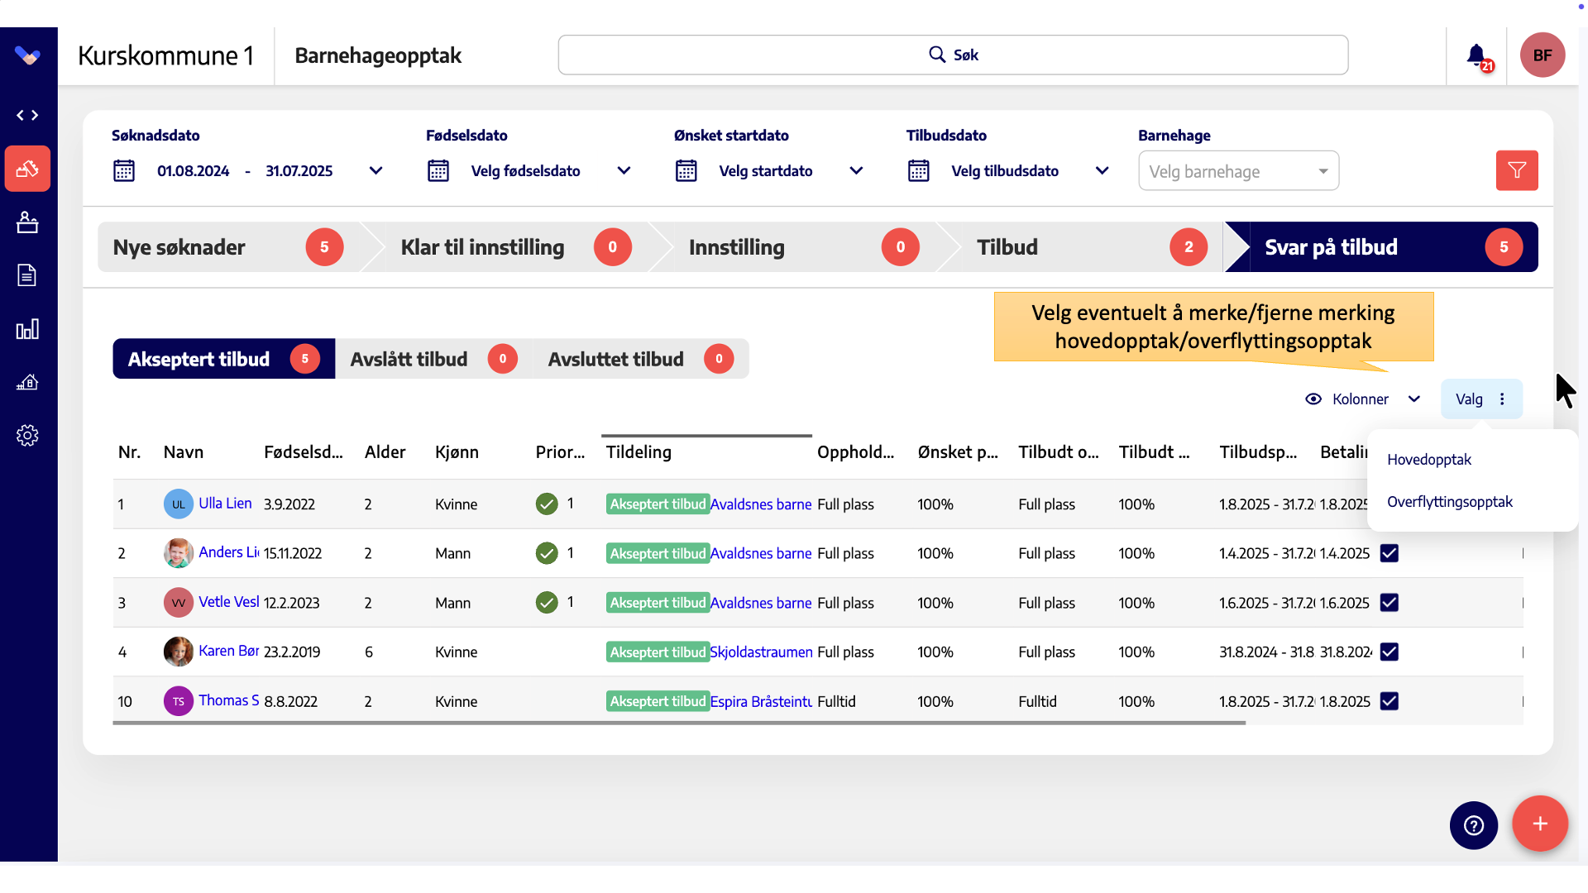Viewport: 1588px width, 893px height.
Task: Toggle column visibility with Kolonner eye icon
Action: point(1313,399)
